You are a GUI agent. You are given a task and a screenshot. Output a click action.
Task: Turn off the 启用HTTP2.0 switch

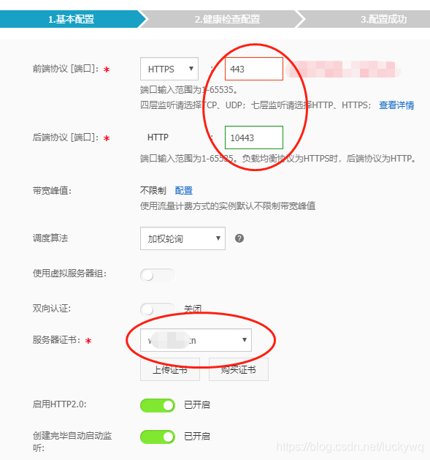[x=158, y=405]
